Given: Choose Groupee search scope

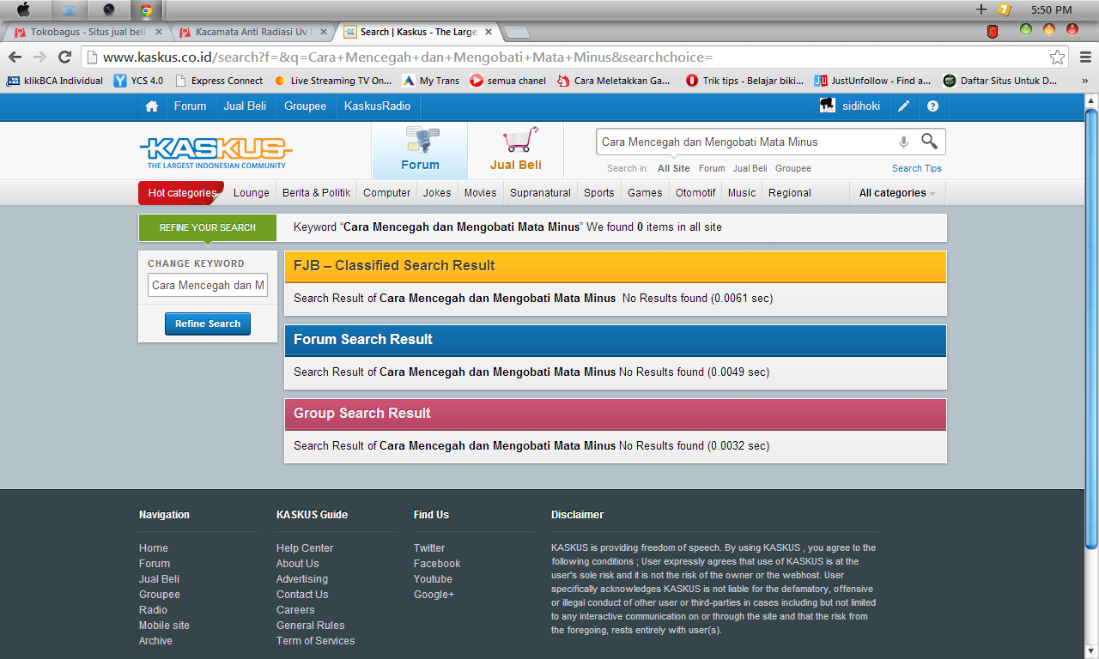Looking at the screenshot, I should point(793,169).
